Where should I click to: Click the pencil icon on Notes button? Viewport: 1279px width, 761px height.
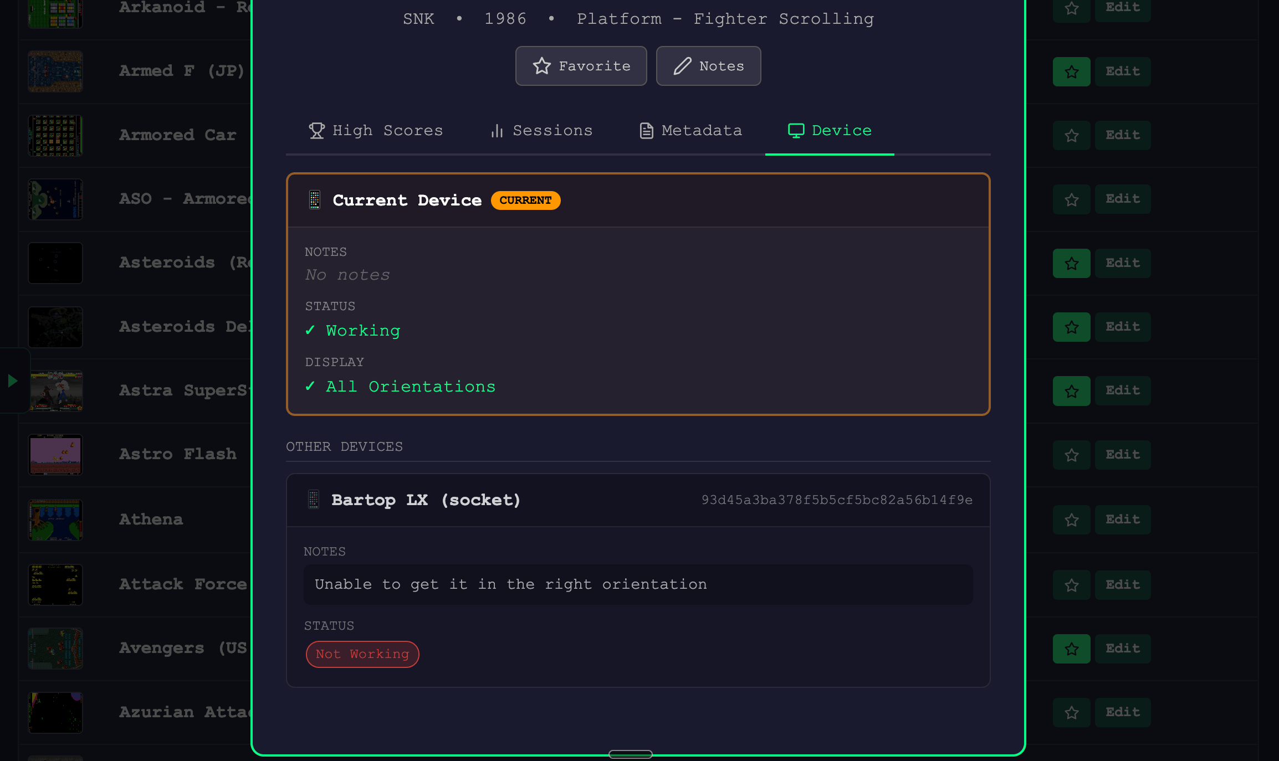682,66
